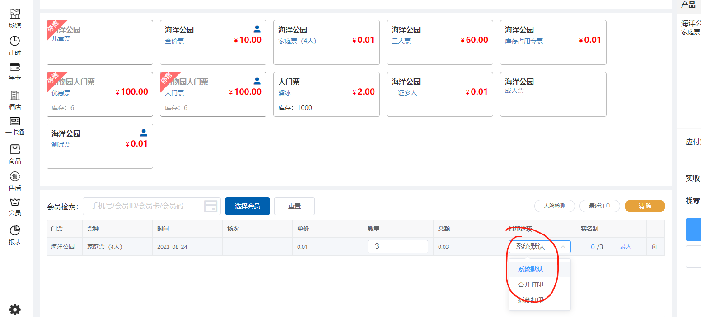
Task: Open the 售后 after-sales icon
Action: (x=15, y=176)
